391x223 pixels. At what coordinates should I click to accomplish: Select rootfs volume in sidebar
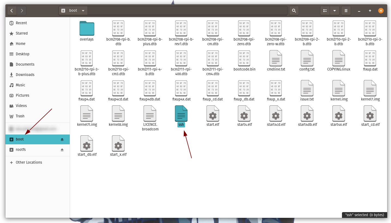(21, 149)
